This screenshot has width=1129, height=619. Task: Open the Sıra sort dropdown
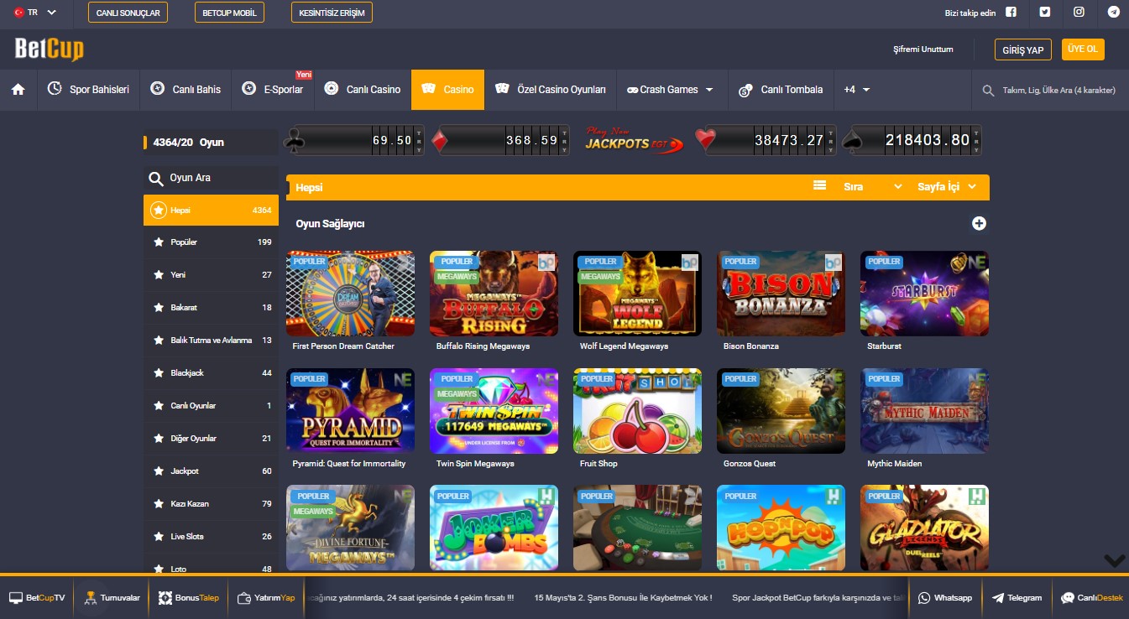873,186
